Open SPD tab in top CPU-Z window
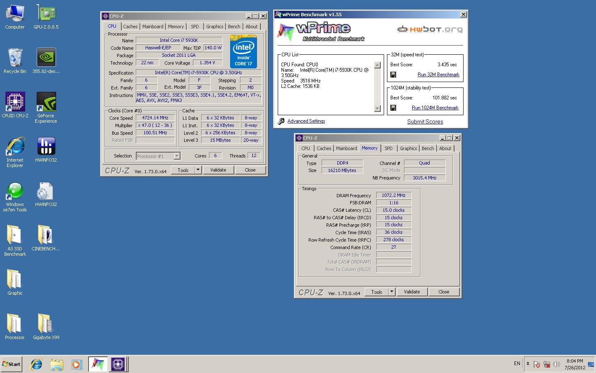The height and width of the screenshot is (373, 596). (195, 27)
